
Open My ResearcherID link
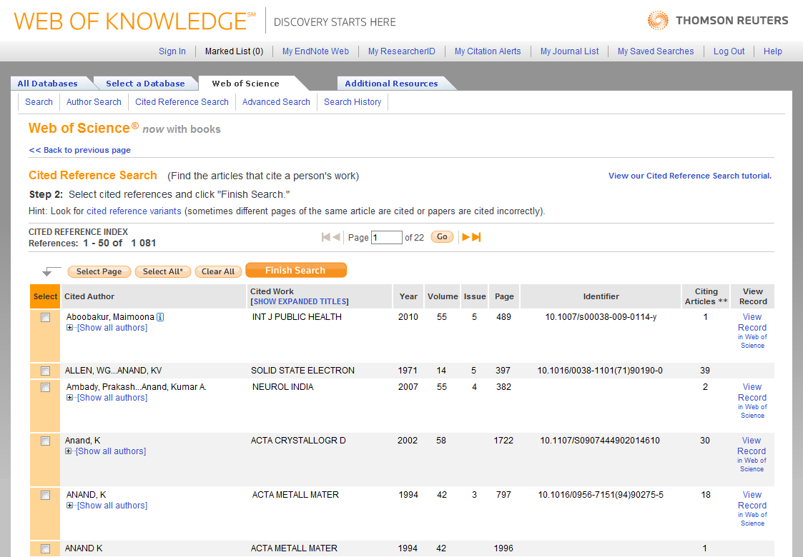click(402, 51)
